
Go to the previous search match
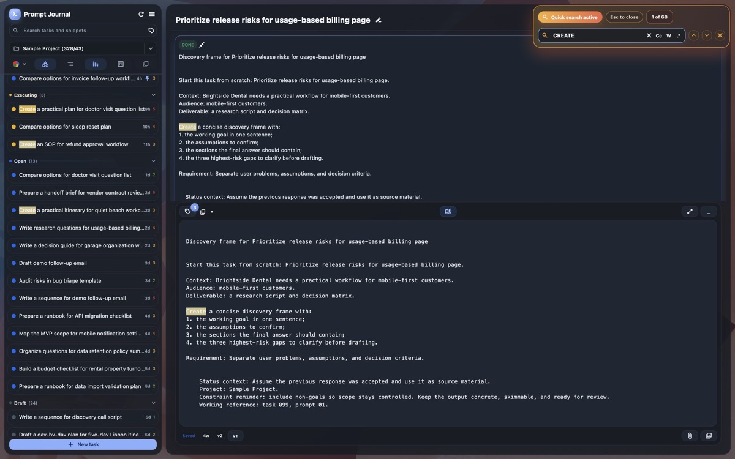tap(694, 35)
